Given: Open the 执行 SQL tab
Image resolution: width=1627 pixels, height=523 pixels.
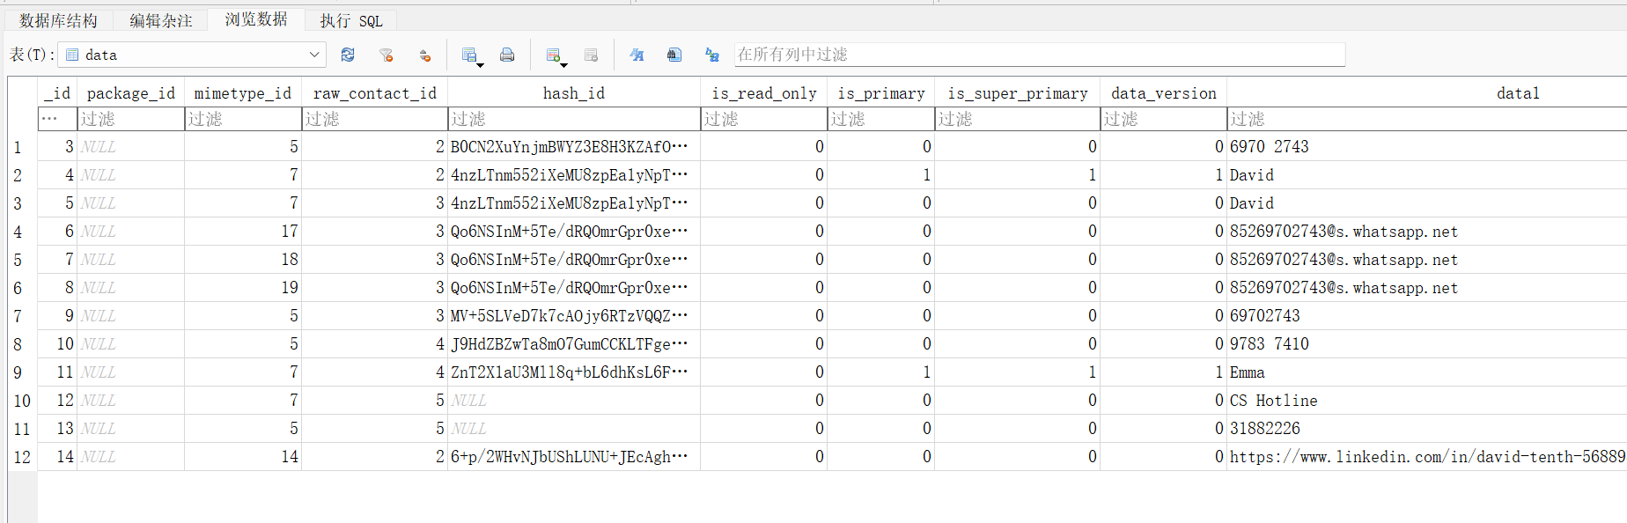Looking at the screenshot, I should [351, 20].
